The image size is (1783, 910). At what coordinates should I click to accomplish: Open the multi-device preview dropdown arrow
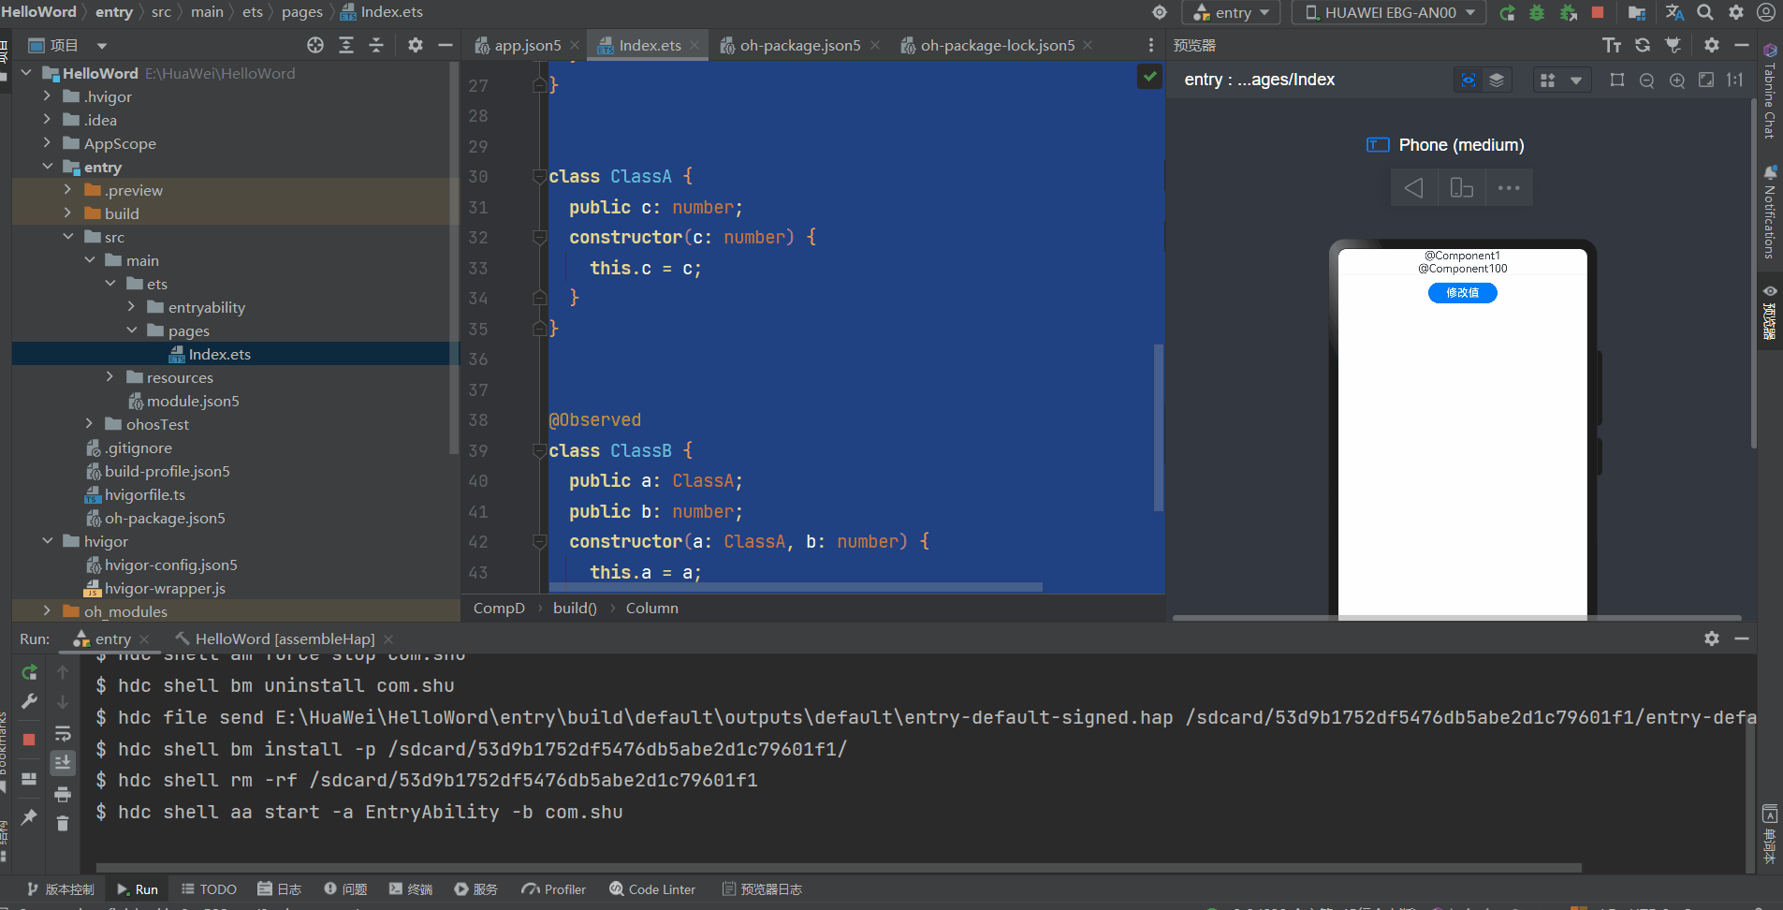click(x=1576, y=81)
